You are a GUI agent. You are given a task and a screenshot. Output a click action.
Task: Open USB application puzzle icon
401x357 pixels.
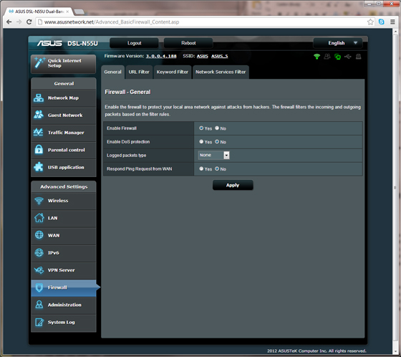(x=39, y=167)
